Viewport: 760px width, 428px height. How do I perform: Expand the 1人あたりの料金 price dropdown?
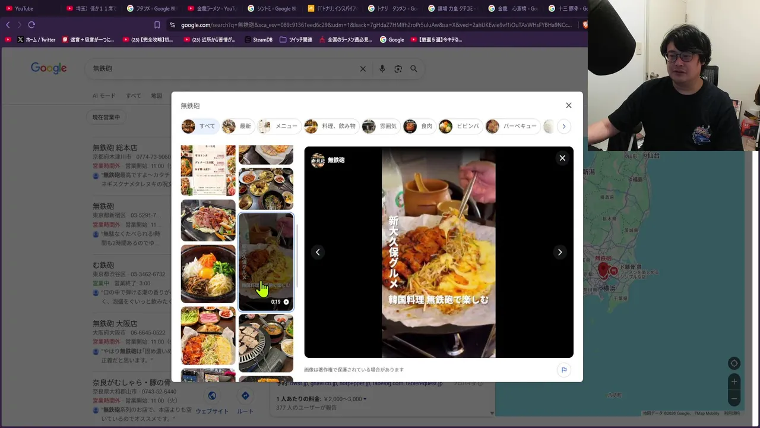pyautogui.click(x=321, y=399)
